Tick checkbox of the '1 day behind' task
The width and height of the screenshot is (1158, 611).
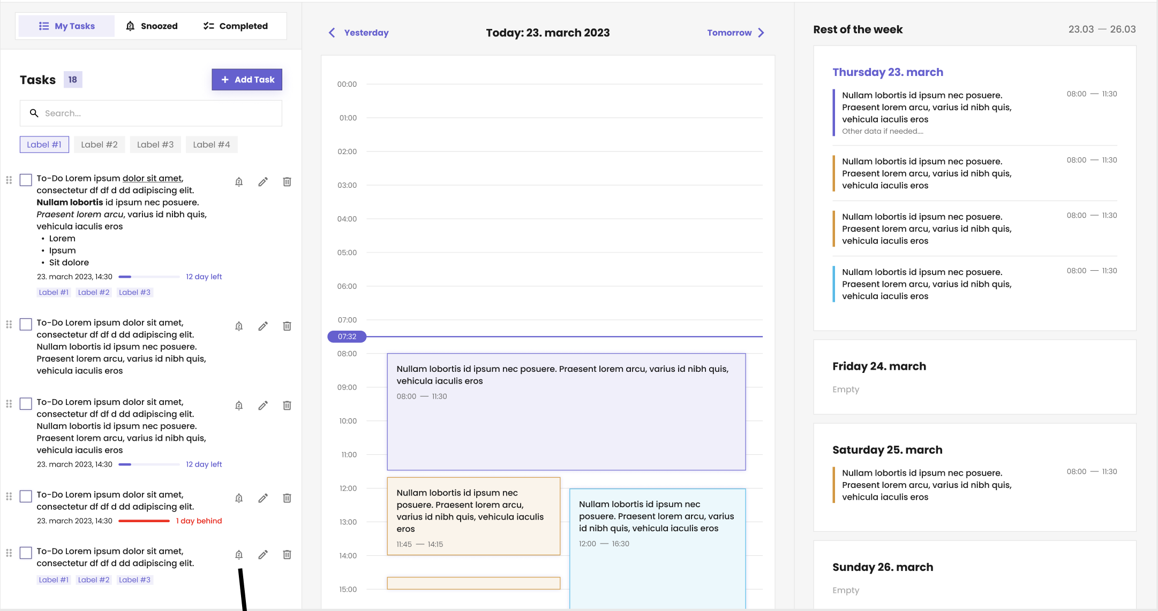26,496
